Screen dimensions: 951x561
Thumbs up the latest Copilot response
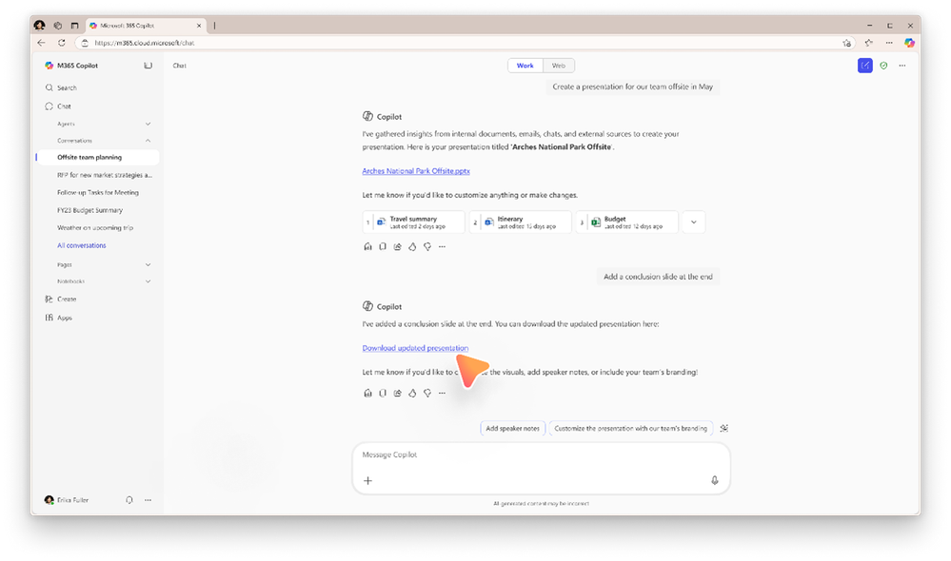point(412,393)
